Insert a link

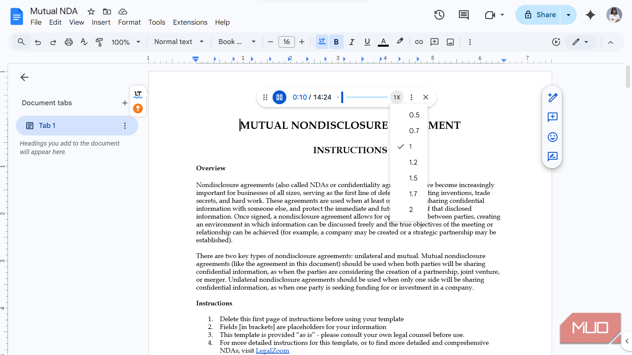(x=419, y=42)
